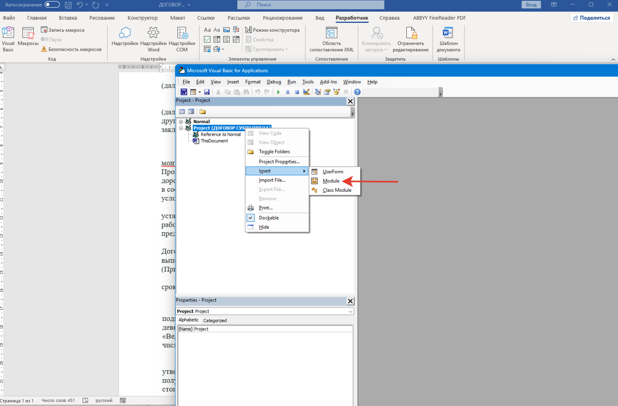Select Module from the Insert submenu
The width and height of the screenshot is (618, 406).
331,181
